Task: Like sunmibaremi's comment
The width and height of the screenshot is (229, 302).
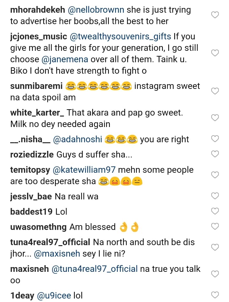Action: coord(215,91)
